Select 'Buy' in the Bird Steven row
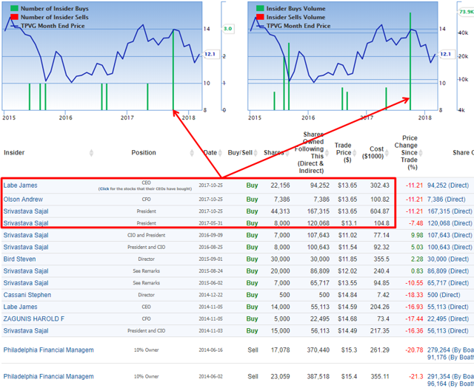474x388 pixels. point(252,259)
